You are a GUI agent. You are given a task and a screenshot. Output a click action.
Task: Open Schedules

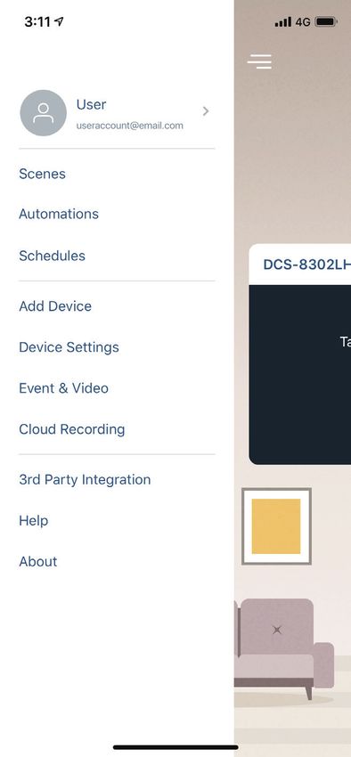click(53, 256)
